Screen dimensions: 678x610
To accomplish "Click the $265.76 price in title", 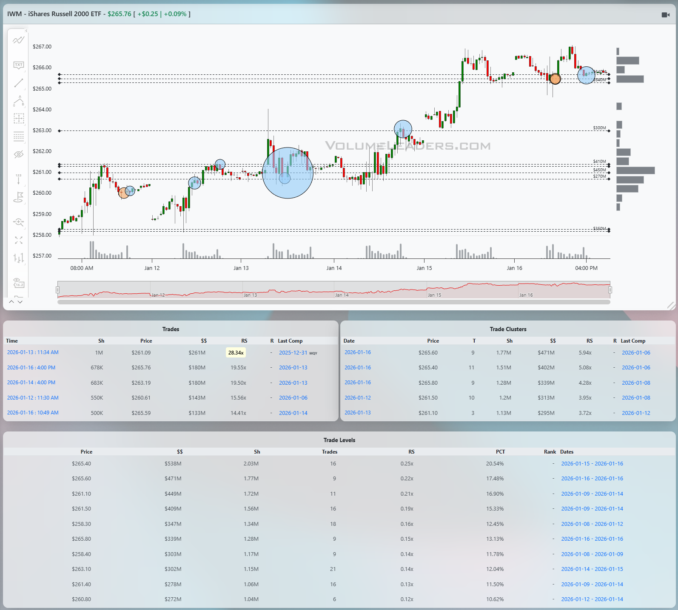I will [x=120, y=14].
